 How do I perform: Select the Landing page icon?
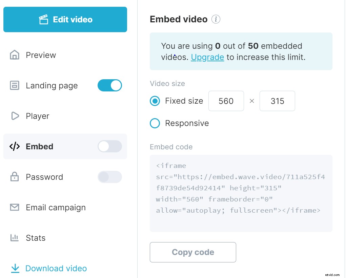click(15, 85)
